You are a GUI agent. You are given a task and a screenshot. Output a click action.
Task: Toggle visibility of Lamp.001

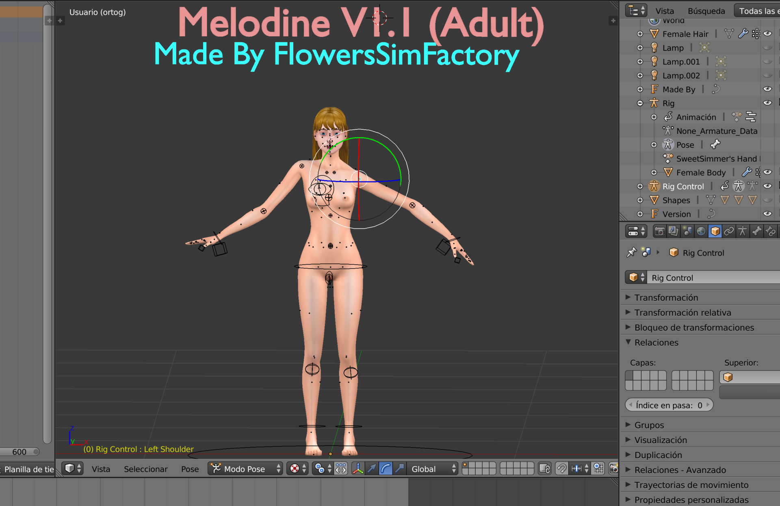[x=767, y=62]
